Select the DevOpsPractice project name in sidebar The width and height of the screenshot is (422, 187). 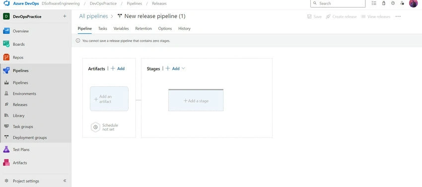pyautogui.click(x=27, y=16)
